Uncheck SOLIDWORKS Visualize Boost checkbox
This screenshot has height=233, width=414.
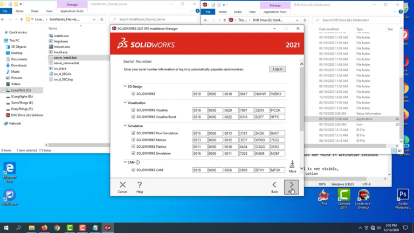pyautogui.click(x=133, y=116)
